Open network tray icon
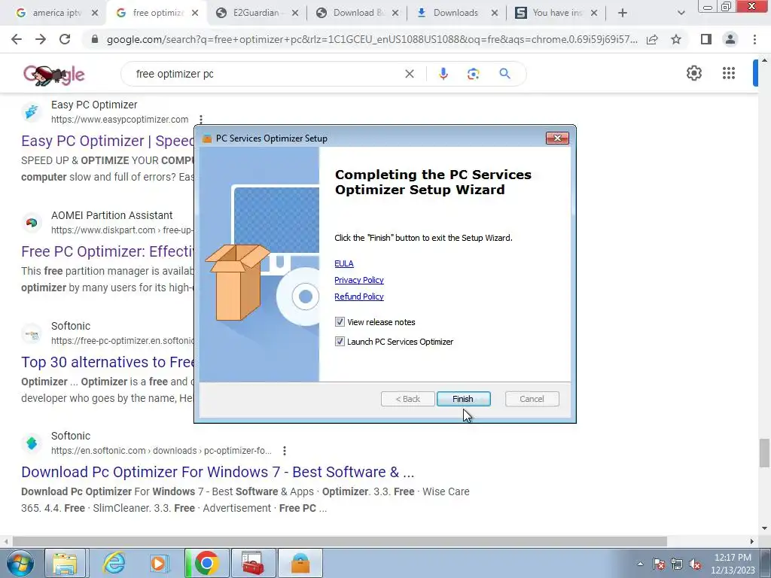This screenshot has width=771, height=578. [x=677, y=564]
